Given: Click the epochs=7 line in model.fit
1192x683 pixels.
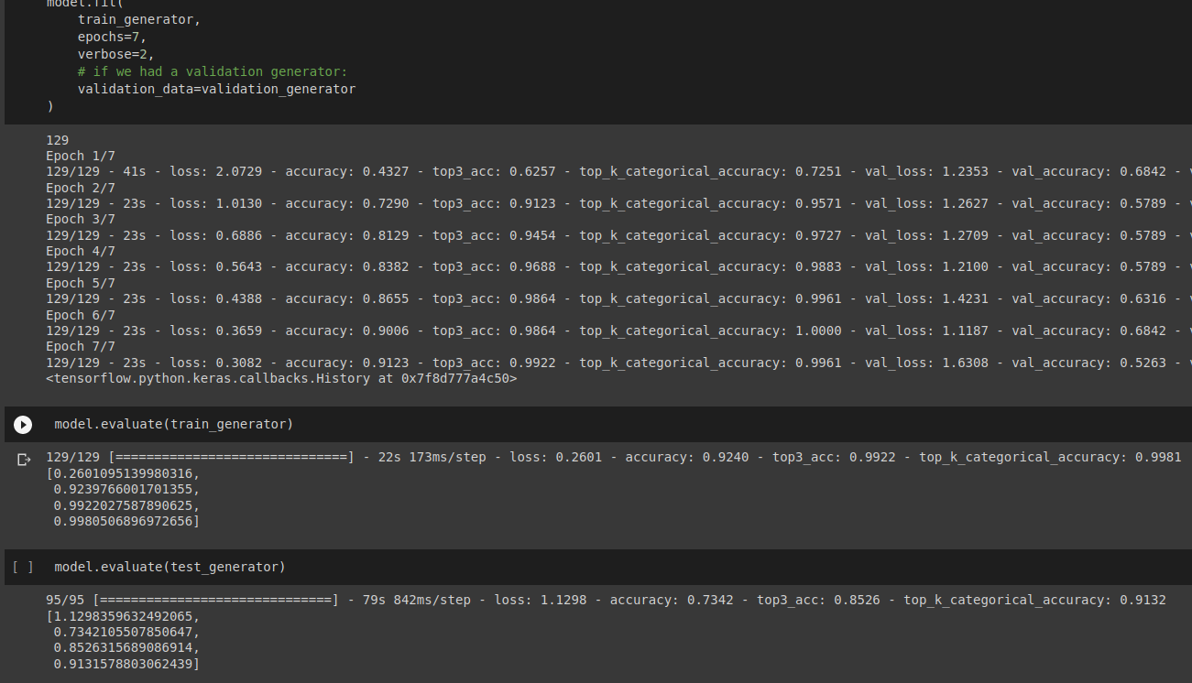Looking at the screenshot, I should (x=112, y=38).
